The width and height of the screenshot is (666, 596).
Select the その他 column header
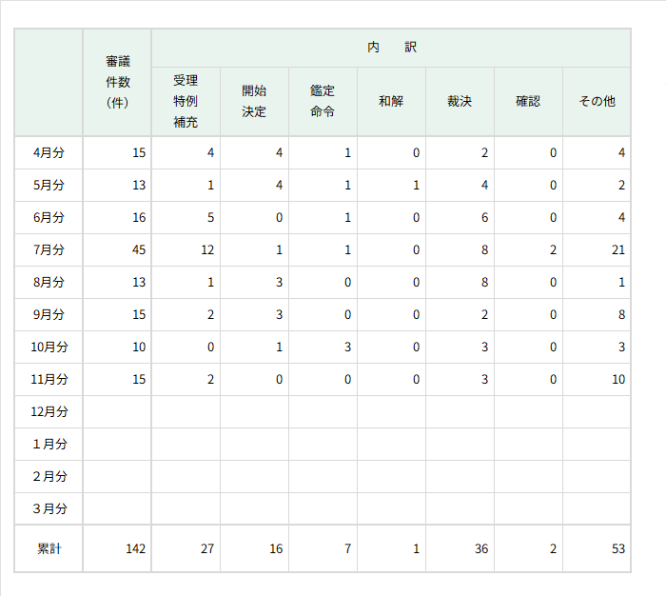coord(597,101)
